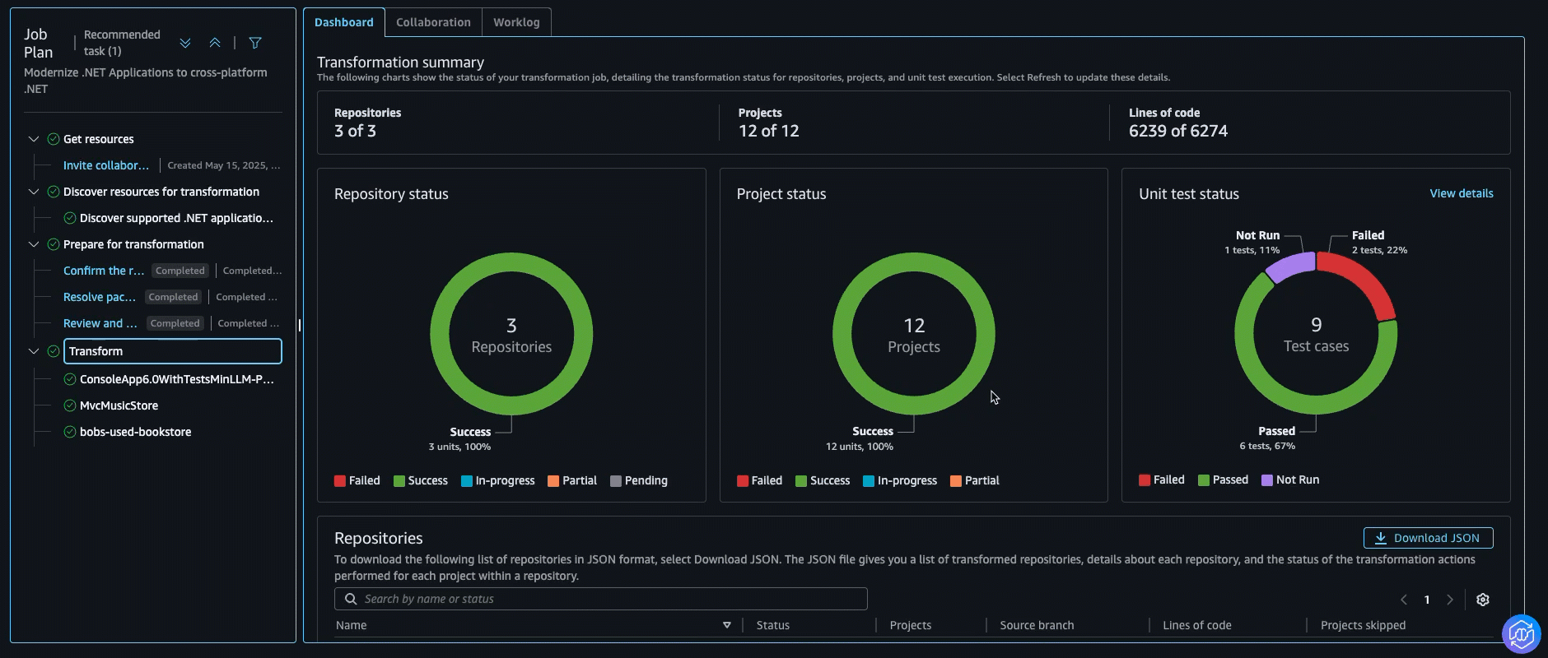Click the status check icon beside Discover resources for transformation
This screenshot has width=1548, height=658.
[x=54, y=192]
